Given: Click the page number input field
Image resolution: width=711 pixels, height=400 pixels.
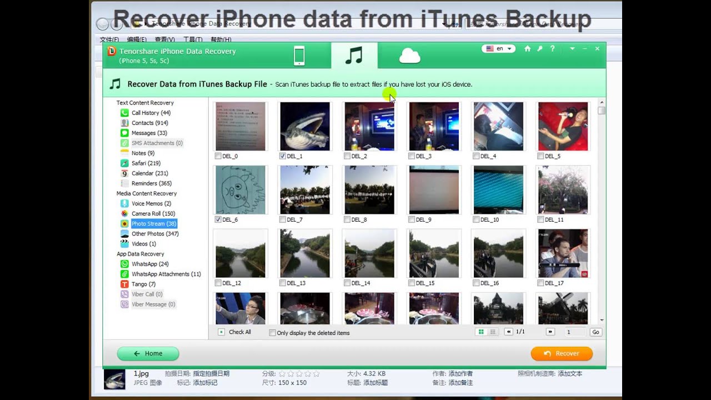Looking at the screenshot, I should click(574, 332).
